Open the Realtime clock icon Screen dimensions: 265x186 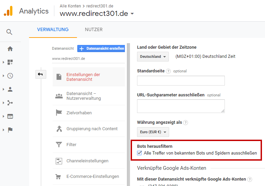10,76
